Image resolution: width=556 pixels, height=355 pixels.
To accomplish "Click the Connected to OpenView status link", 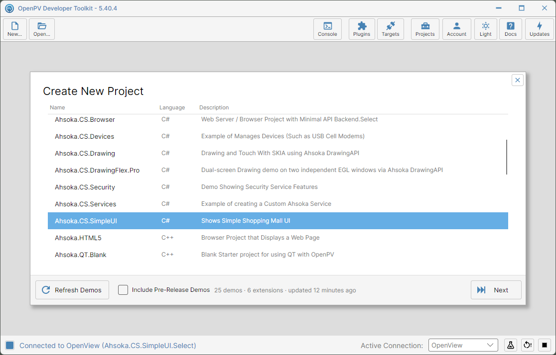I will pos(108,346).
